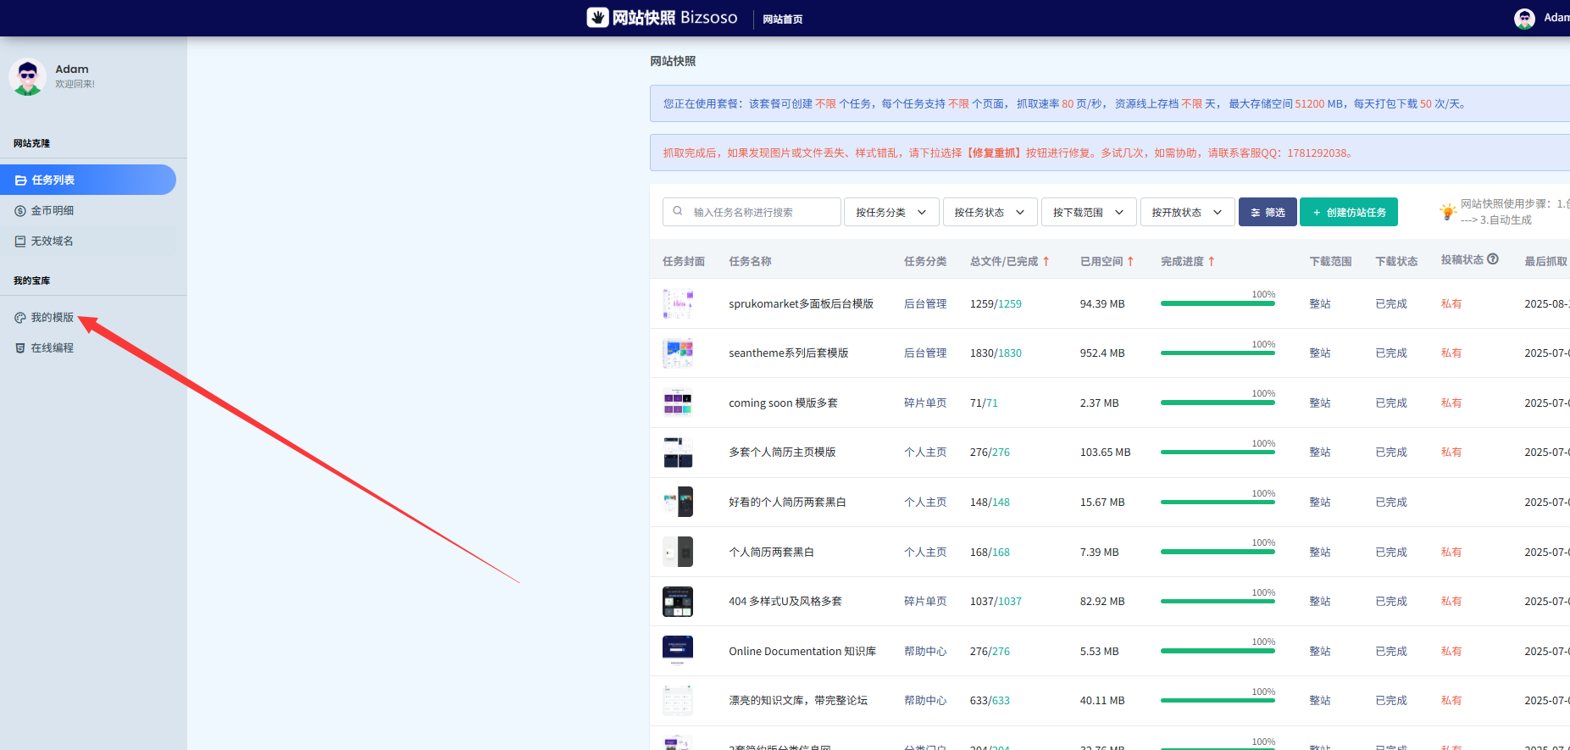
Task: Open the 按下载范围 dropdown
Action: point(1088,212)
